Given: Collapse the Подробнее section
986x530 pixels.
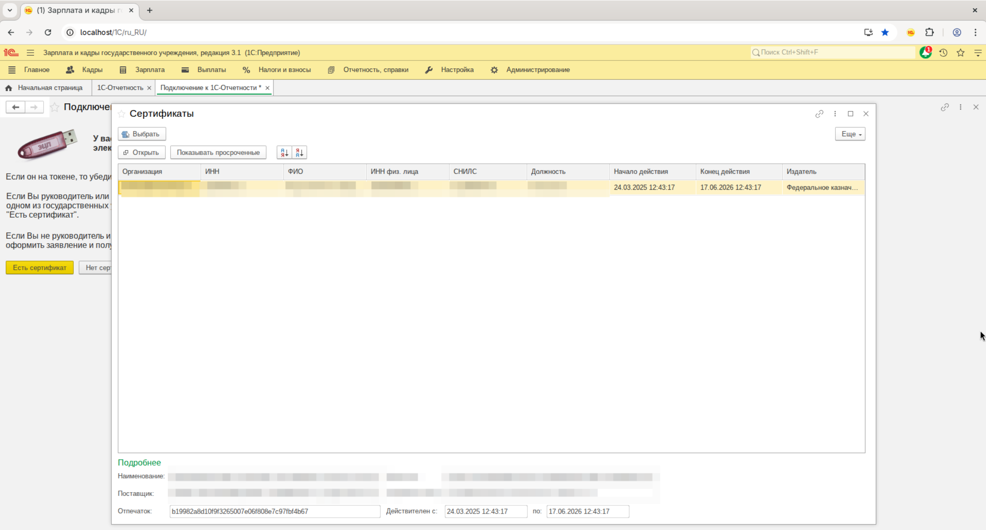Looking at the screenshot, I should point(139,463).
